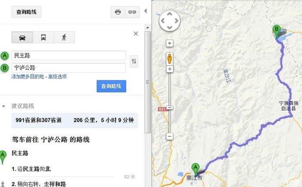
Task: Select the walking mode icon
Action: [64, 37]
